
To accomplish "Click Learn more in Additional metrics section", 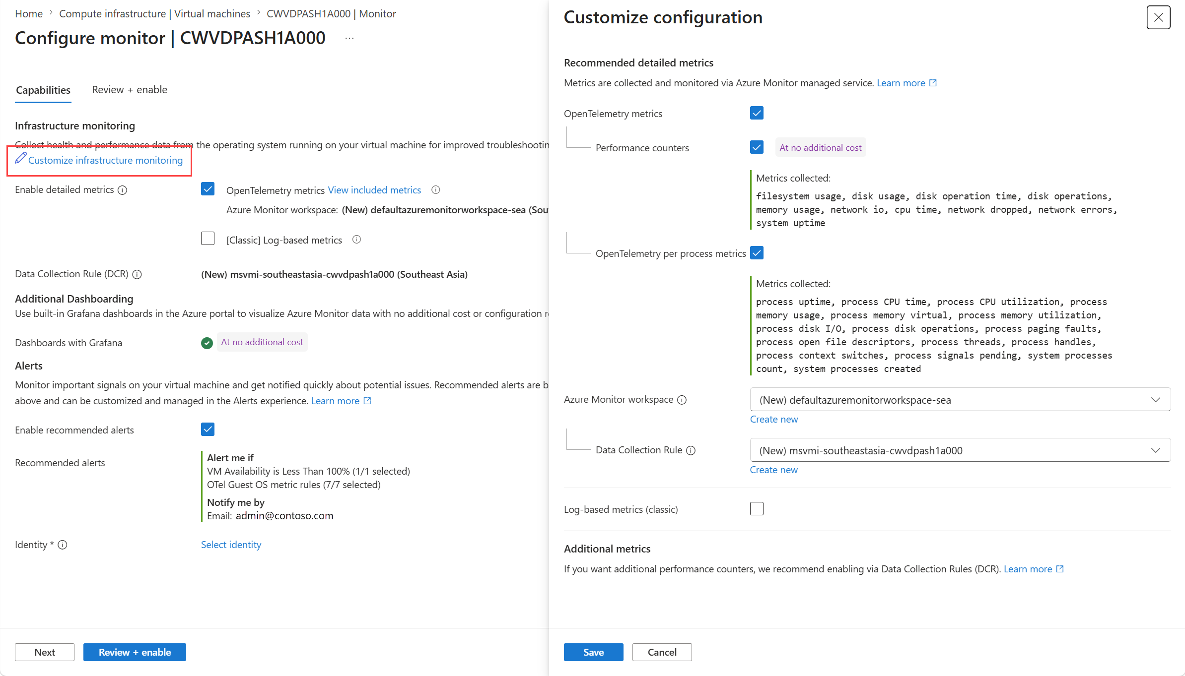I will coord(1028,569).
